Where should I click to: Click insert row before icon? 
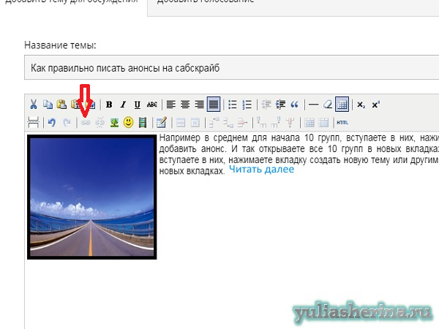[214, 123]
